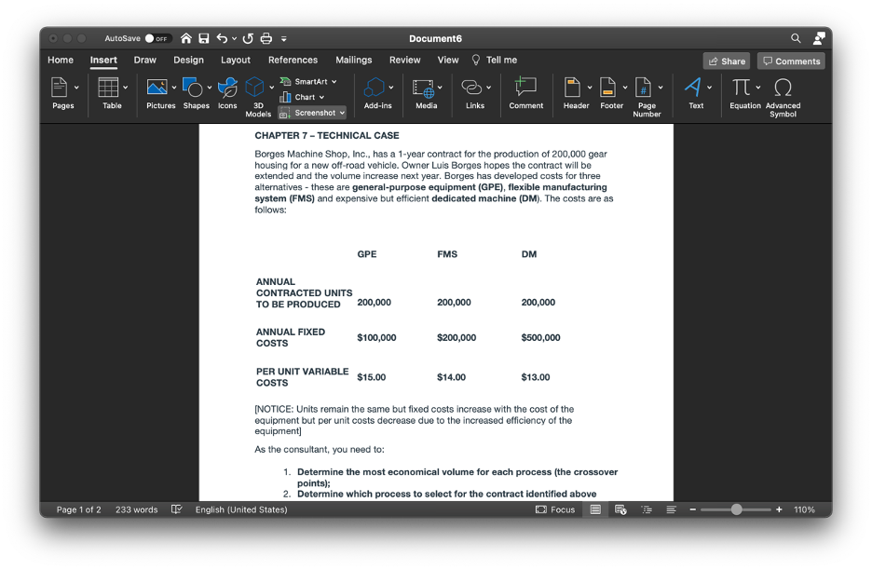Add a new Comment
This screenshot has width=872, height=570.
pos(525,93)
